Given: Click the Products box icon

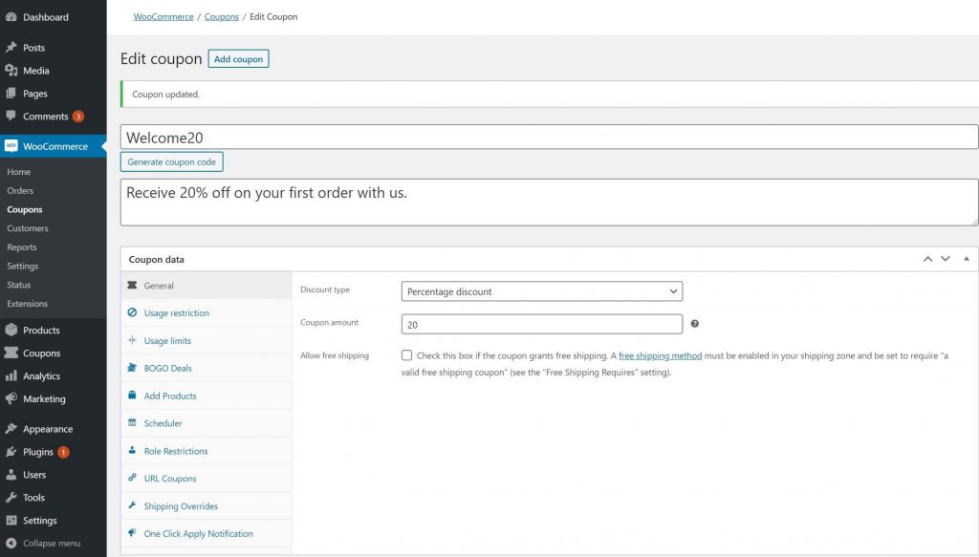Looking at the screenshot, I should pos(11,330).
